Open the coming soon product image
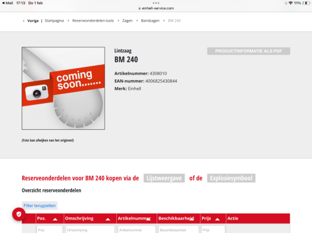This screenshot has width=312, height=233. pos(63,89)
